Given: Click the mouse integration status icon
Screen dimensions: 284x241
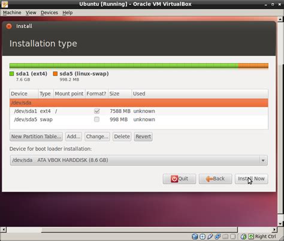Looking at the screenshot, I should point(243,237).
